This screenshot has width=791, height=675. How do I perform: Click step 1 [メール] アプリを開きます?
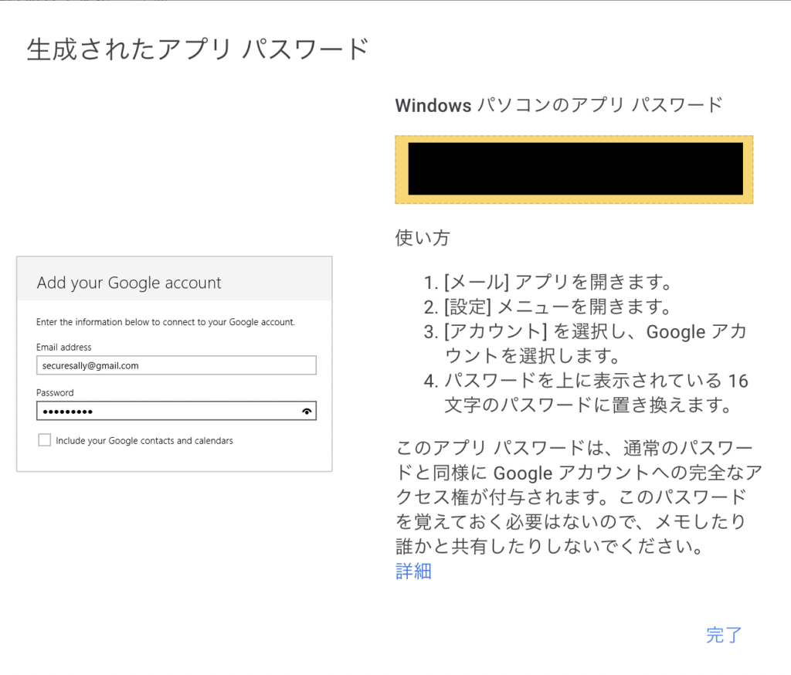tap(548, 282)
